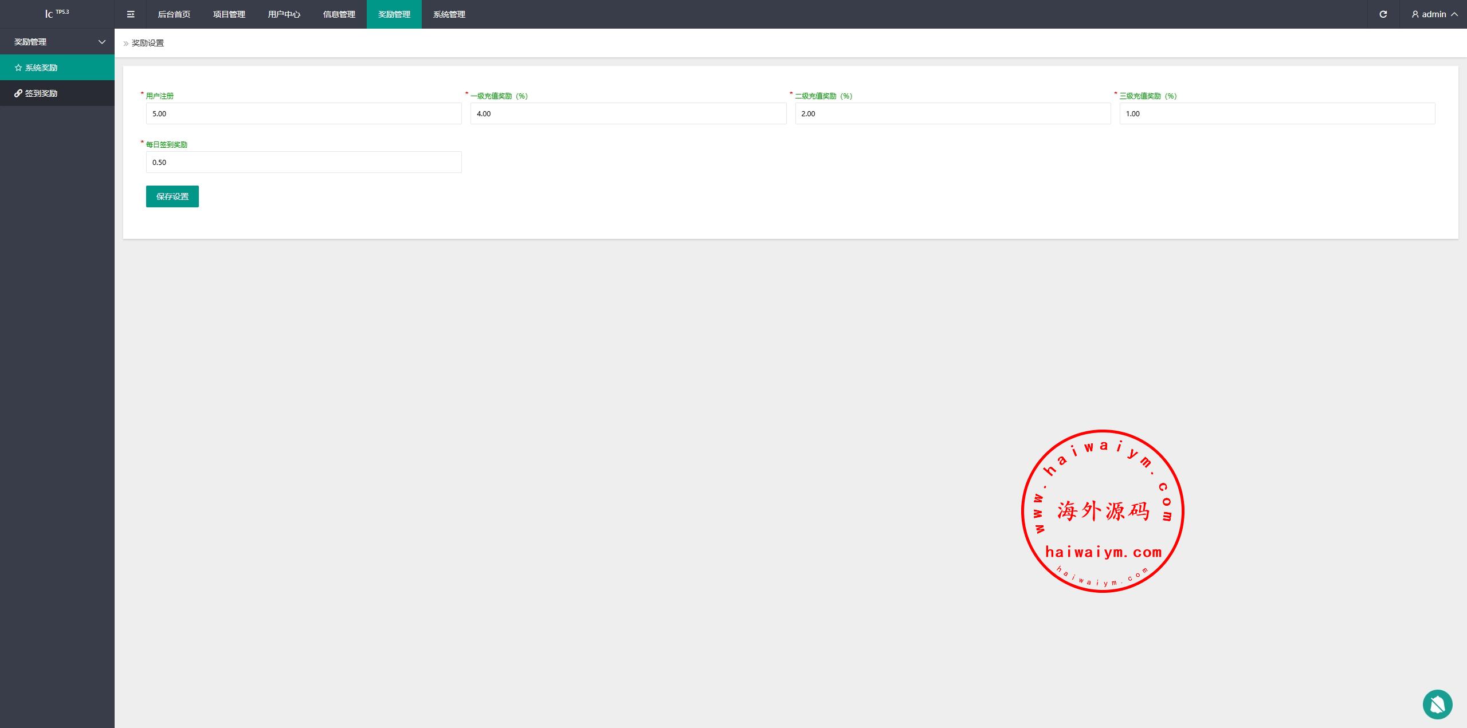Click the 一级充值奖励 percentage field
This screenshot has height=728, width=1467.
(628, 113)
